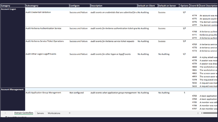Image resolution: width=218 pixels, height=122 pixels.
Task: Click the Audit Credential Validation cell
Action: click(x=47, y=12)
